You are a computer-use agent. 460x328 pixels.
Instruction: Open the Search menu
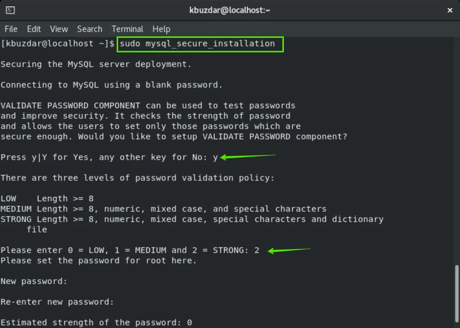90,29
